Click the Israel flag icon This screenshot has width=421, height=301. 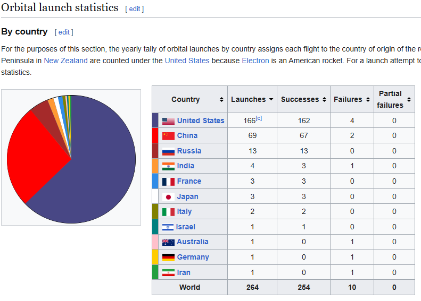point(168,227)
